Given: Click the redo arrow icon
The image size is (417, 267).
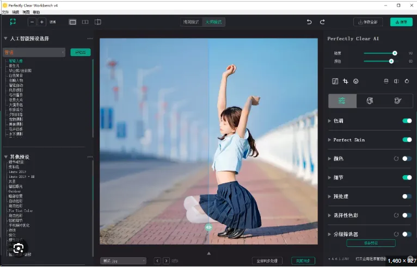Looking at the screenshot, I should tap(322, 22).
